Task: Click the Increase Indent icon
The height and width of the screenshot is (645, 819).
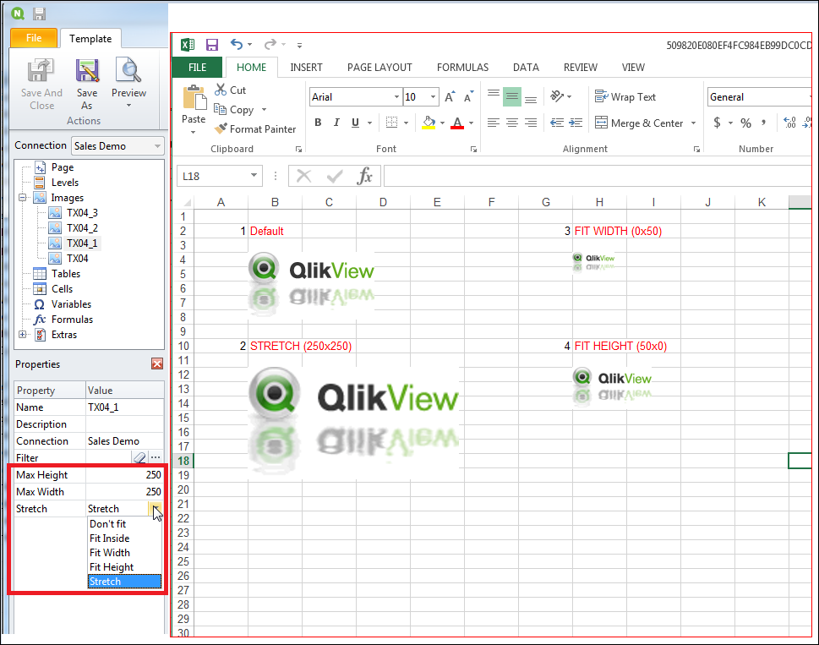Action: (576, 123)
